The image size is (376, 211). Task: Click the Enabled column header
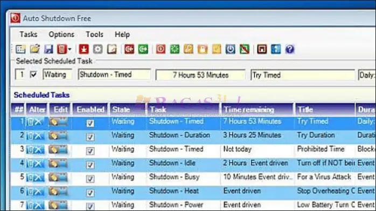(90, 110)
